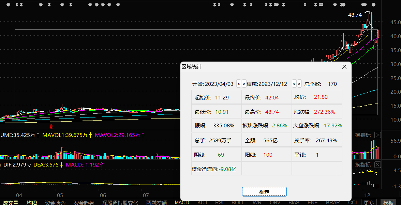The height and width of the screenshot is (205, 401).
Task: Step the end date back with its < arrow
Action: (294, 84)
